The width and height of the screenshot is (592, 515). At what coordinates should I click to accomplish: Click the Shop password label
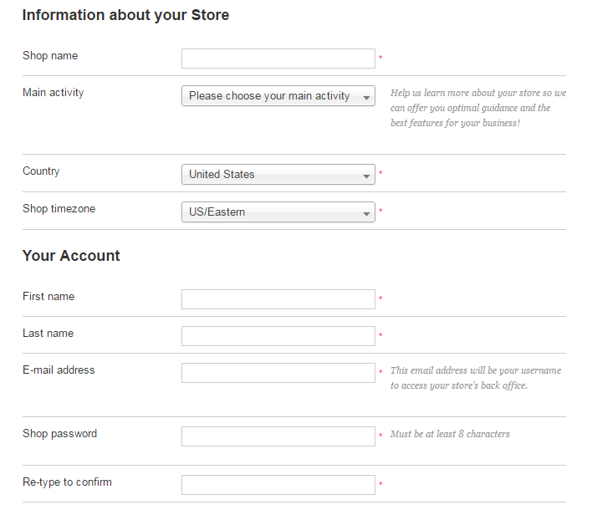[59, 433]
